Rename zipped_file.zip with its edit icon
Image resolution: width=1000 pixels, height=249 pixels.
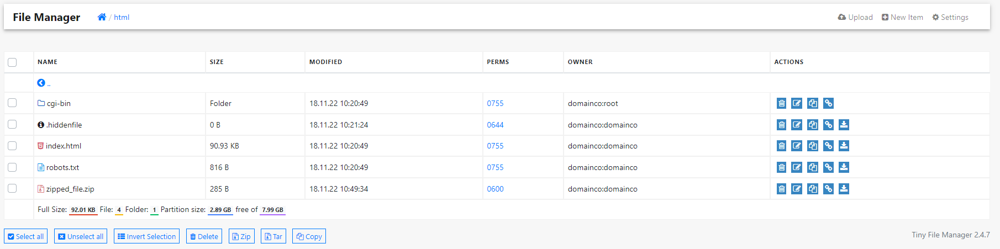pyautogui.click(x=797, y=189)
